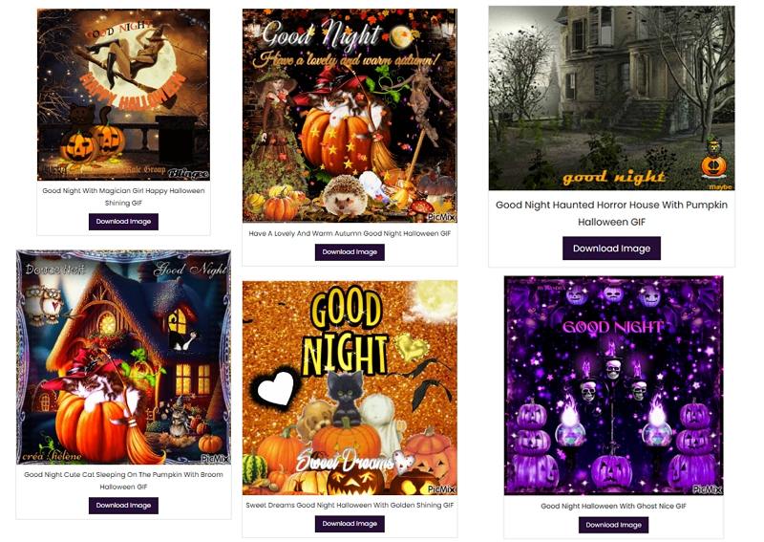The height and width of the screenshot is (542, 764).
Task: Download the Haunted Horror House image
Action: 611,249
